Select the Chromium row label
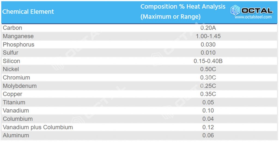279x142 pixels. [16, 77]
